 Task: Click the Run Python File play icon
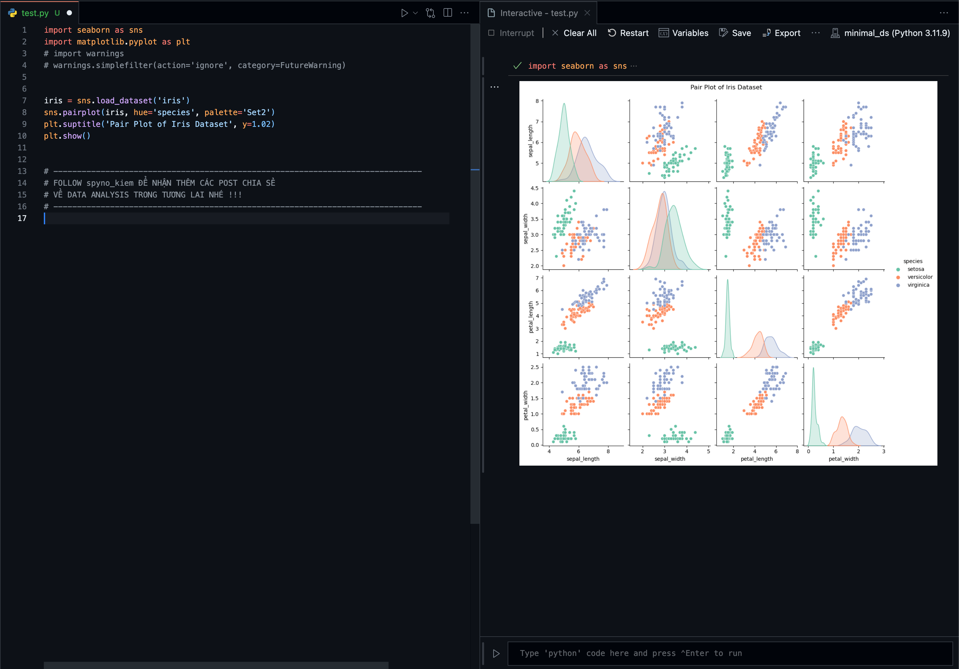point(404,13)
